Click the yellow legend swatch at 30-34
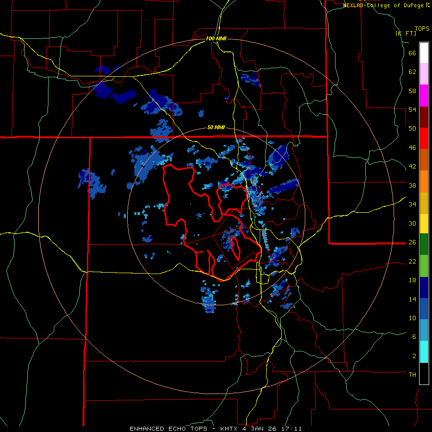This screenshot has width=432, height=432. tap(424, 223)
